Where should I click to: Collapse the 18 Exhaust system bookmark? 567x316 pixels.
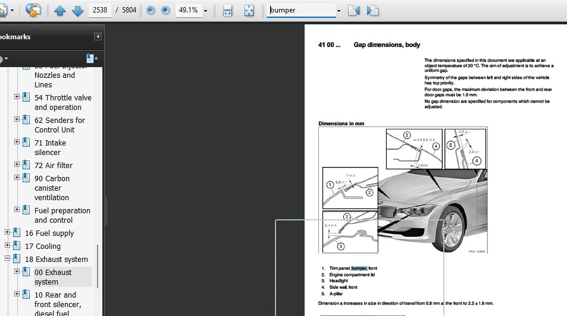[x=8, y=259]
